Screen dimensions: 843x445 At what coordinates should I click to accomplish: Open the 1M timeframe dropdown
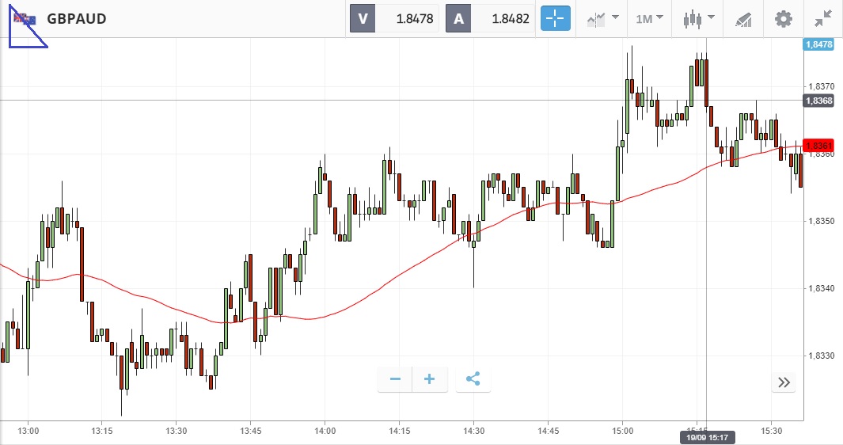coord(649,18)
